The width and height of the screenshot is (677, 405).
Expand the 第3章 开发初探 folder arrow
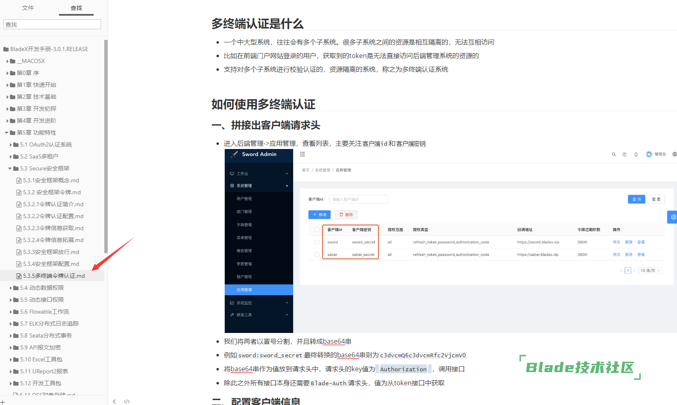(7, 109)
